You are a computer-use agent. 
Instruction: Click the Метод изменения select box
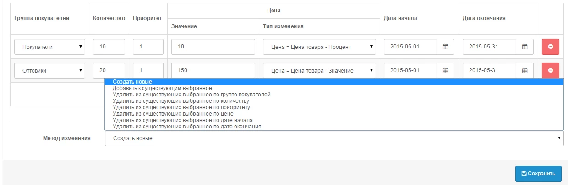click(x=334, y=138)
